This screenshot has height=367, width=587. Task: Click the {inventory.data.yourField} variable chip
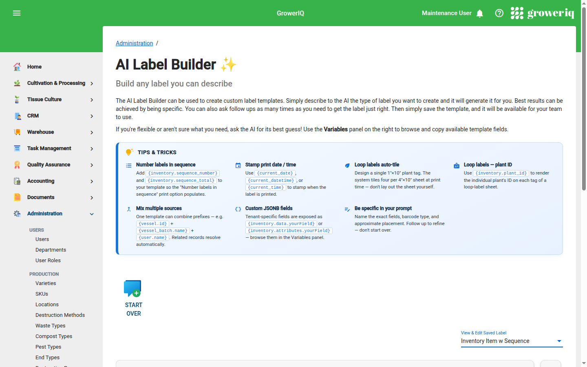pyautogui.click(x=281, y=224)
